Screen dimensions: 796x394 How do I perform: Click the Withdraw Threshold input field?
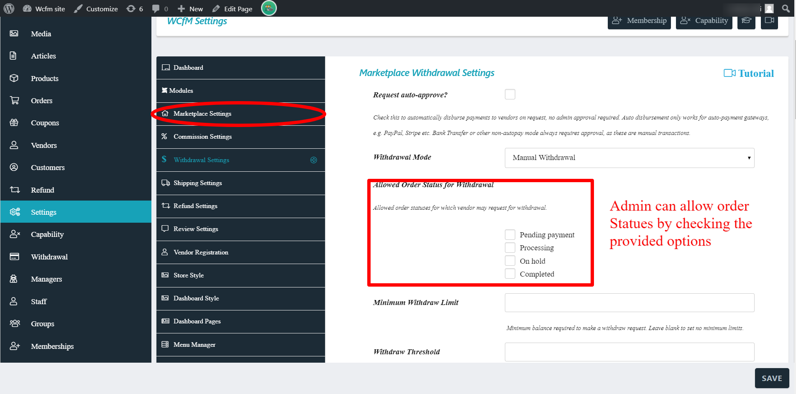point(630,352)
